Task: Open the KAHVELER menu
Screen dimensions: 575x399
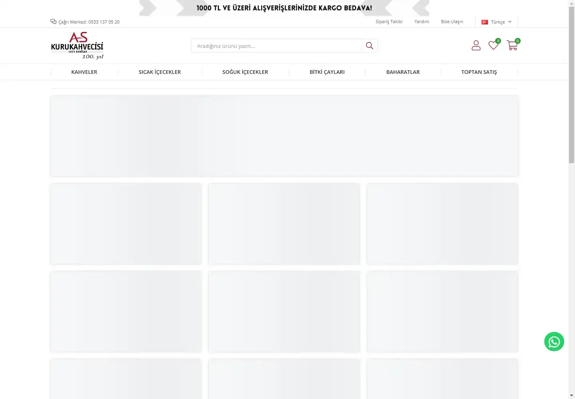Action: tap(84, 72)
